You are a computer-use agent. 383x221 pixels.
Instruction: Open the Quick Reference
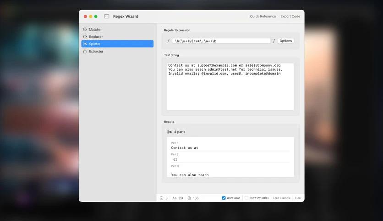pyautogui.click(x=263, y=16)
